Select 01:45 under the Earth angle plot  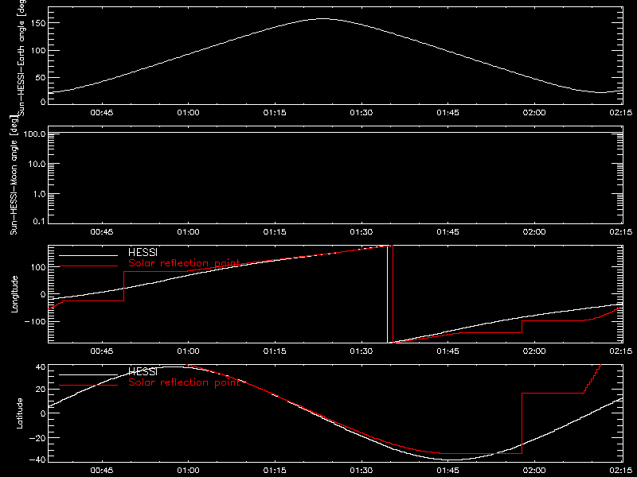pos(447,112)
